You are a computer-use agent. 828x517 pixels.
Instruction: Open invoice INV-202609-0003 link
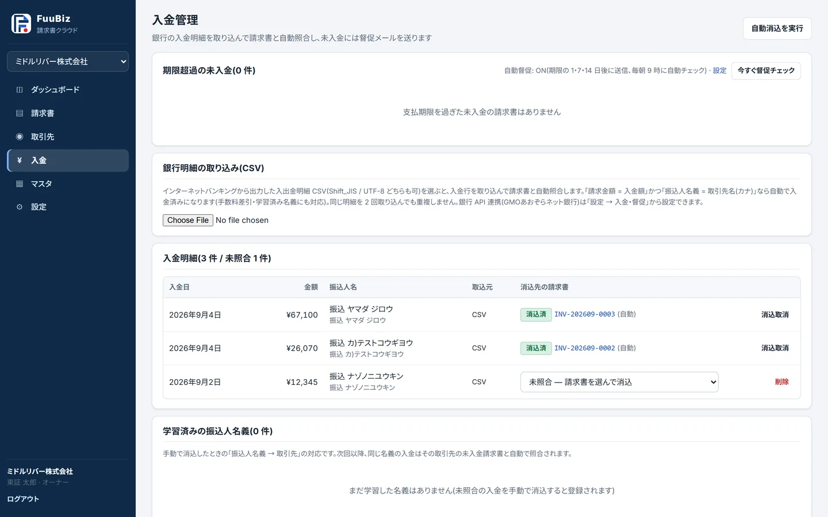coord(585,314)
